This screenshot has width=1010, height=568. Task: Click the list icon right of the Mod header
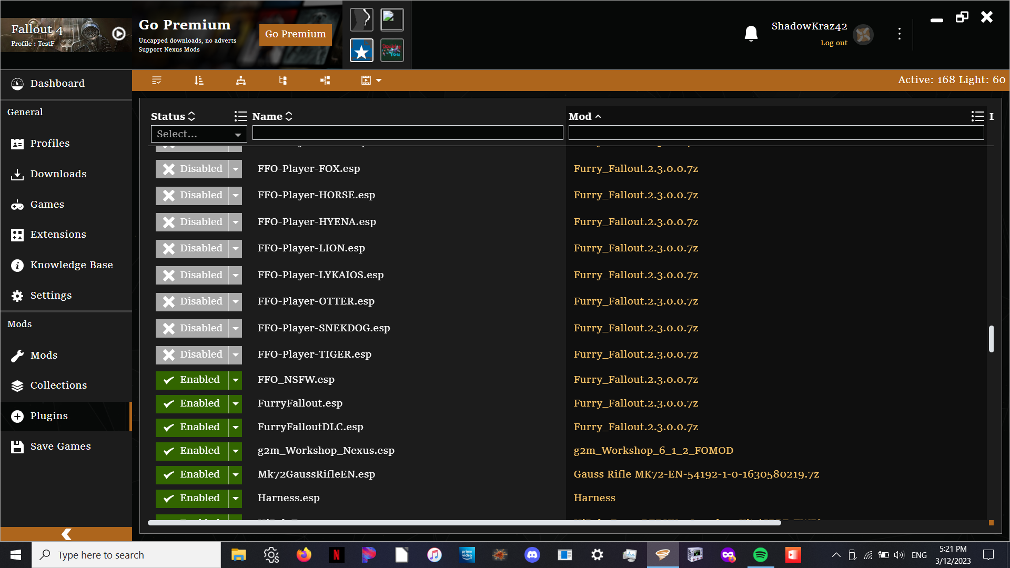pyautogui.click(x=977, y=117)
